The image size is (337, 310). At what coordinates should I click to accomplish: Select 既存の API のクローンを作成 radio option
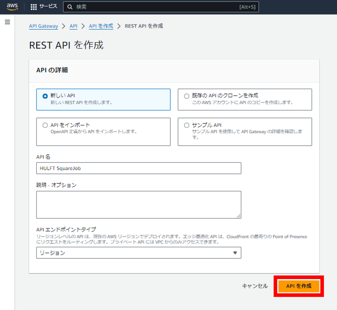(x=187, y=96)
